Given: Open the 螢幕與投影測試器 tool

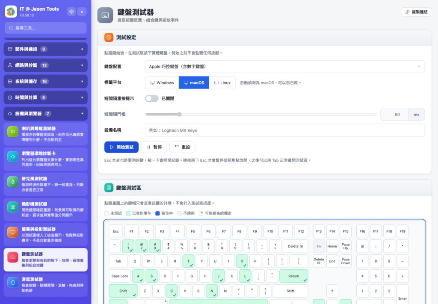Looking at the screenshot, I should pos(45,234).
